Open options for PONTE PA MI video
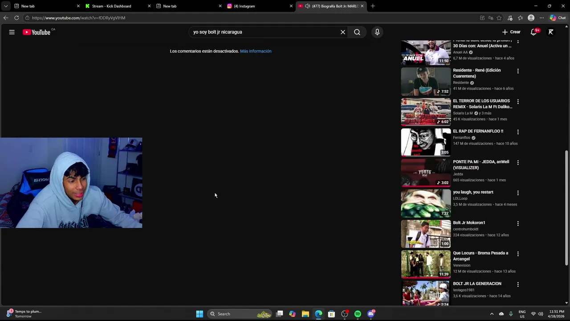 coord(518,163)
